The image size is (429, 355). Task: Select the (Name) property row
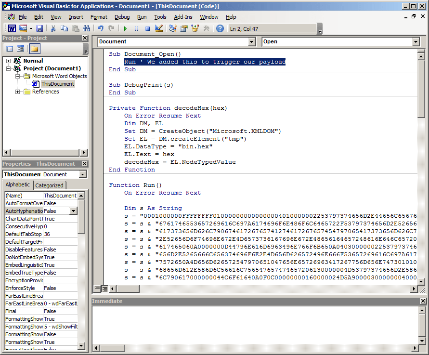pos(41,196)
